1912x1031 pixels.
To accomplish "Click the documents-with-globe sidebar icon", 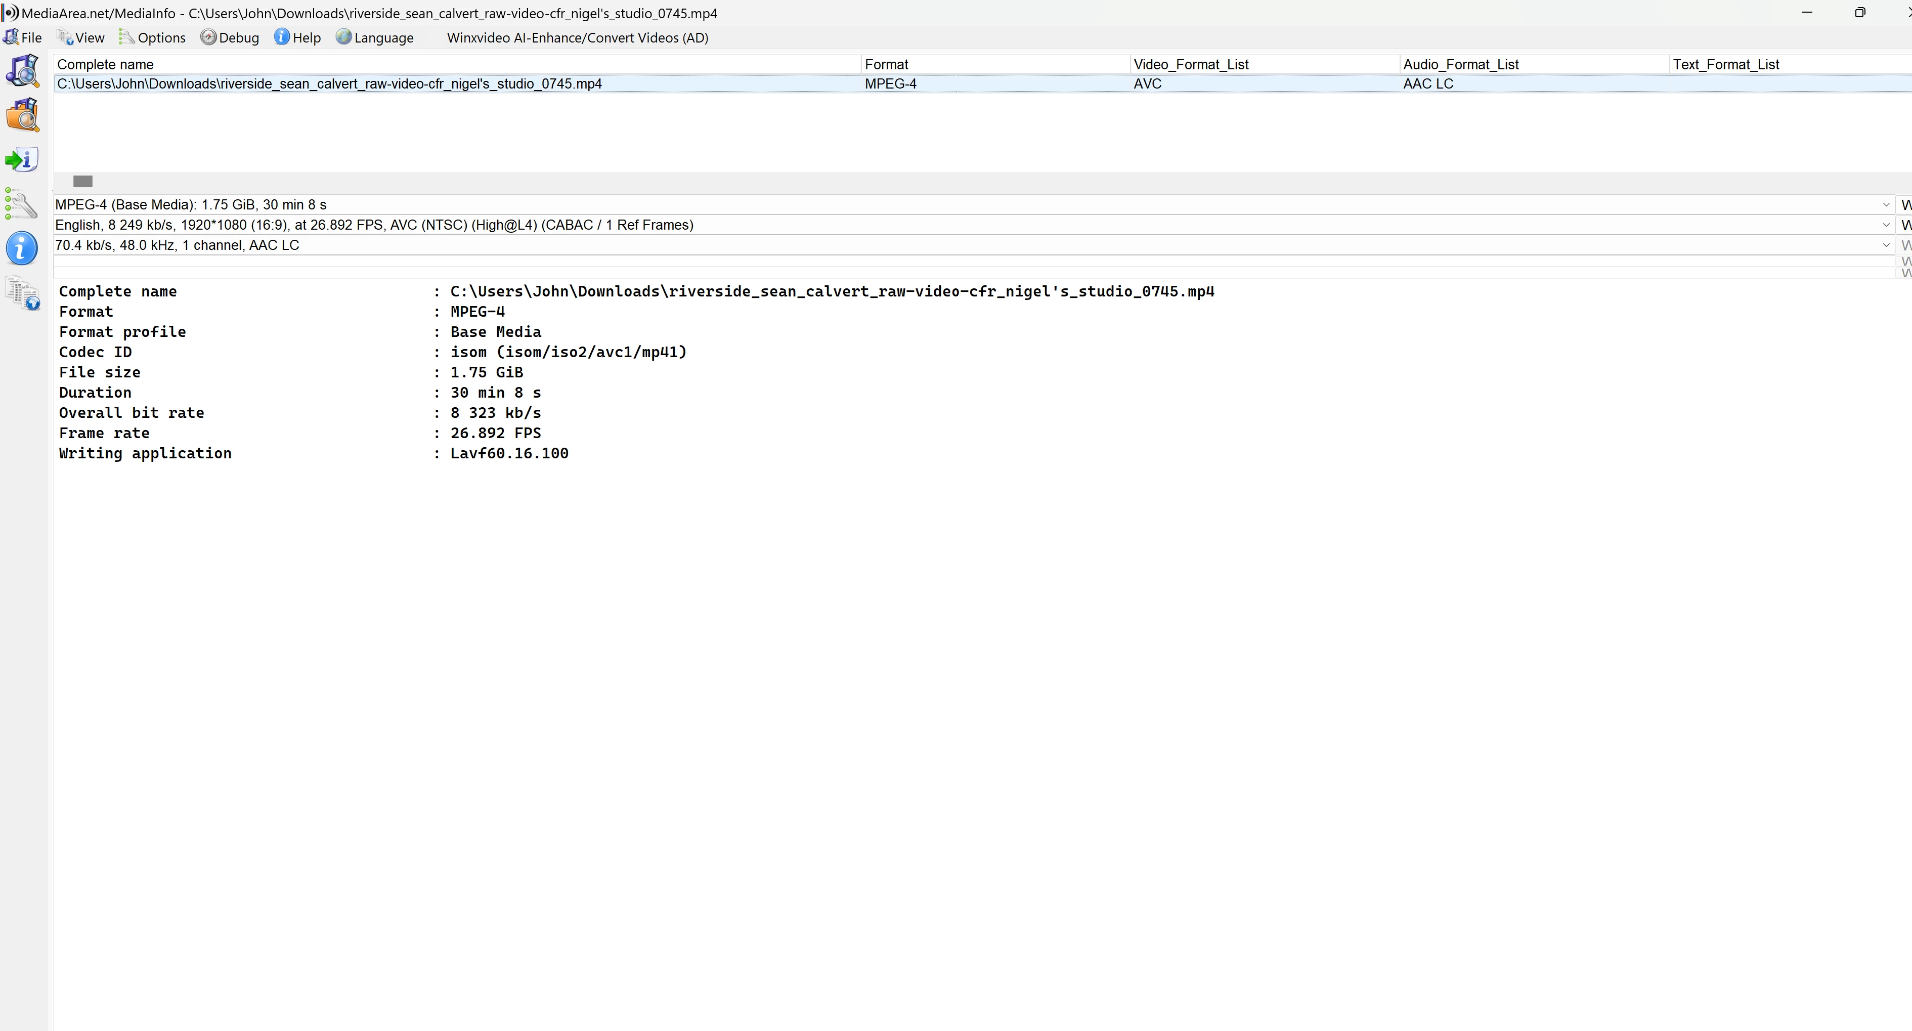I will click(22, 294).
